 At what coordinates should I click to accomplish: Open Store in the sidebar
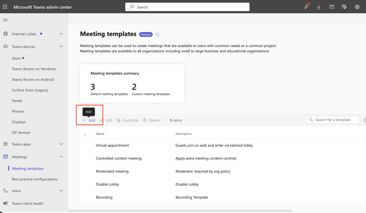click(x=16, y=58)
